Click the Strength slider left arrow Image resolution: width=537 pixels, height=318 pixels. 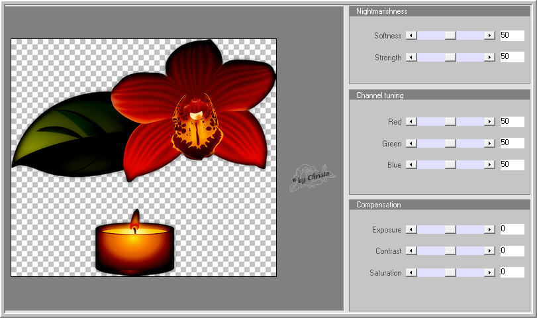click(411, 57)
